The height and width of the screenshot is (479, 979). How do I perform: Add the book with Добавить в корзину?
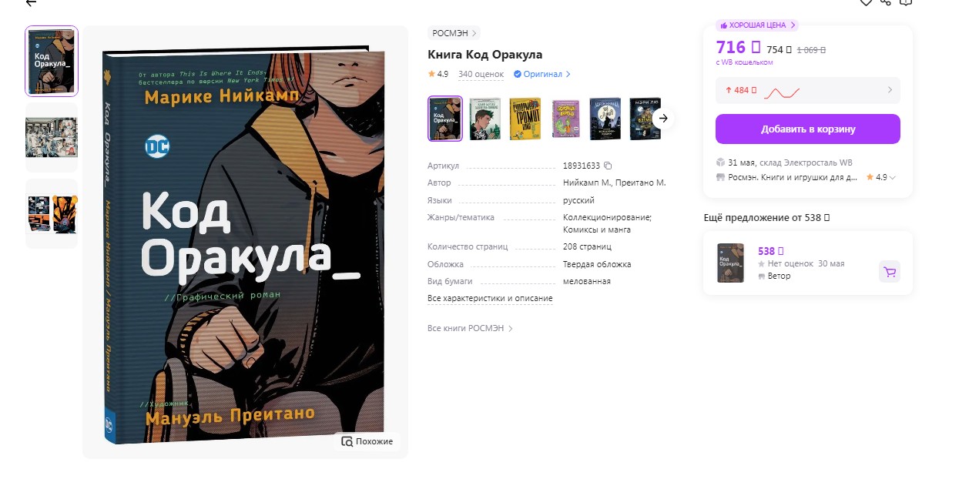808,129
